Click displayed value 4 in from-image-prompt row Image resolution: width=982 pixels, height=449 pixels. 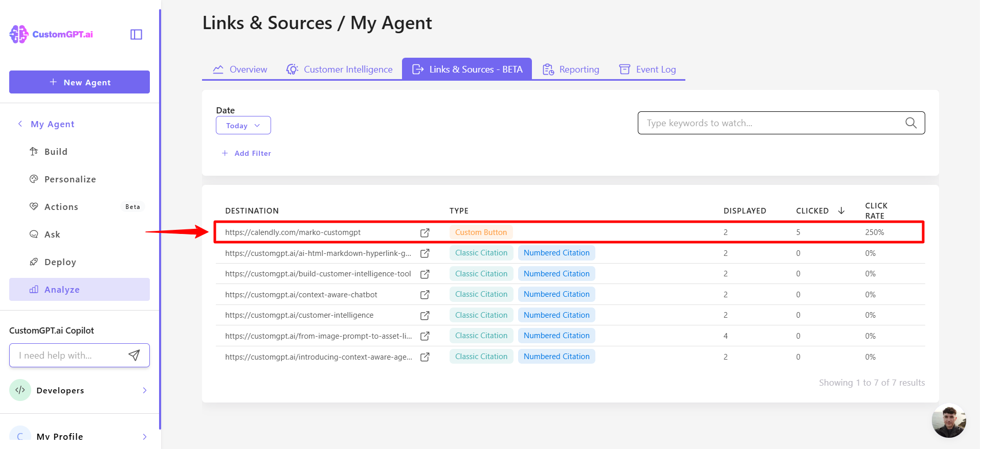(725, 336)
